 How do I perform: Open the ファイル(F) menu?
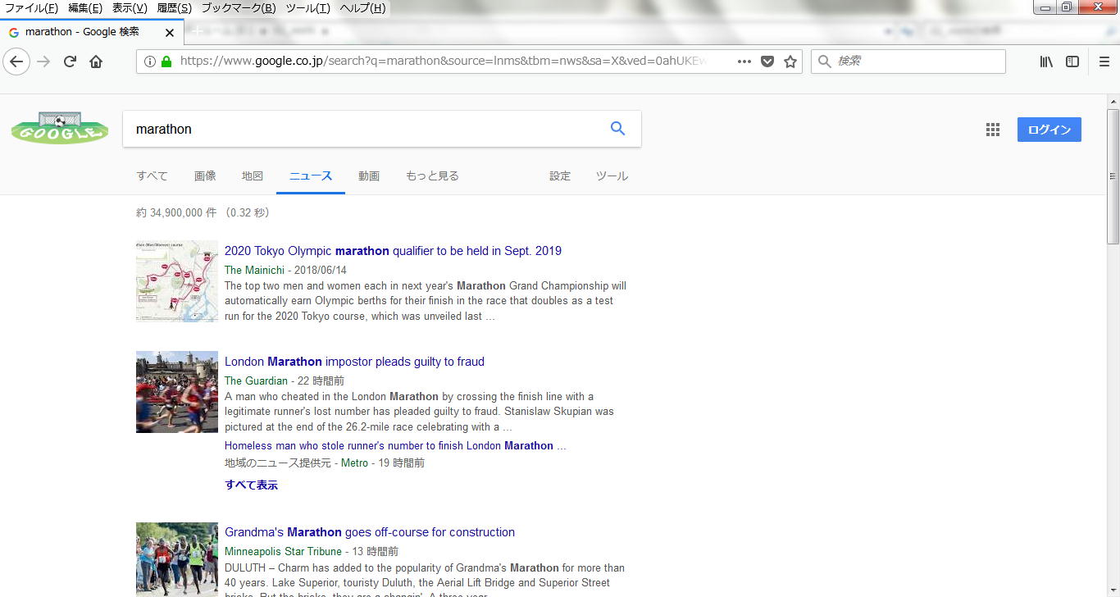pos(31,8)
